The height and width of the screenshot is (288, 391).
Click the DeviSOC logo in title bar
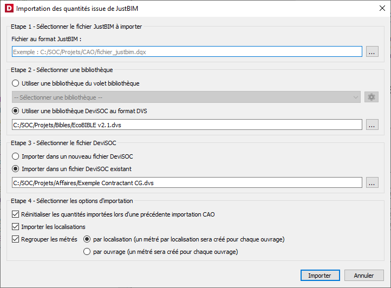9,8
